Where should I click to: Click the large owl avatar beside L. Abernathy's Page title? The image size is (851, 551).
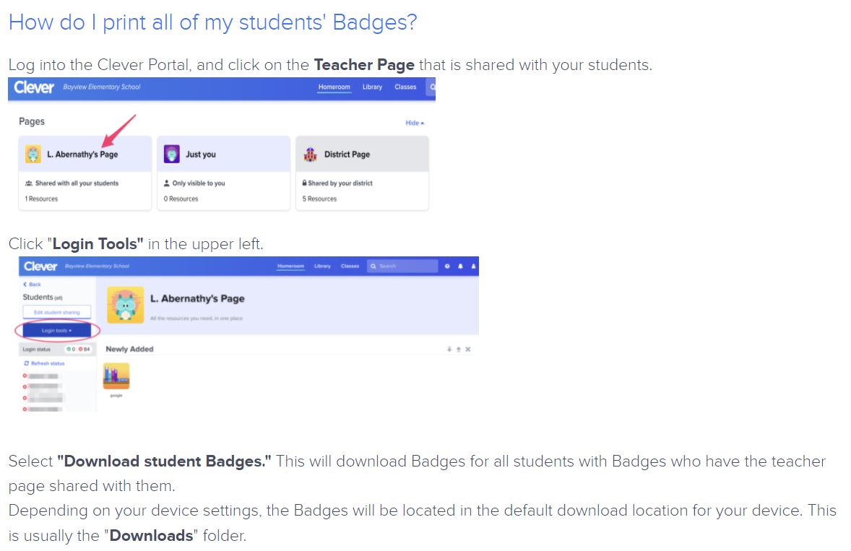[126, 305]
